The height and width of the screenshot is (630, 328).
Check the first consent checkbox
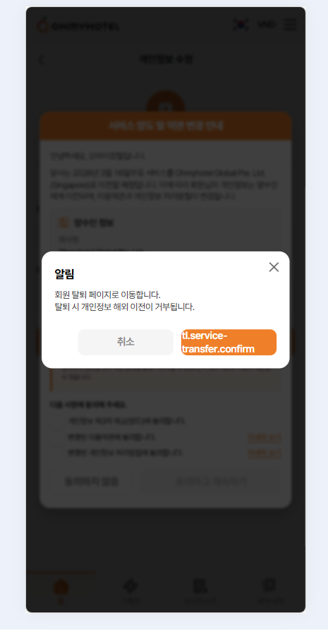point(58,422)
